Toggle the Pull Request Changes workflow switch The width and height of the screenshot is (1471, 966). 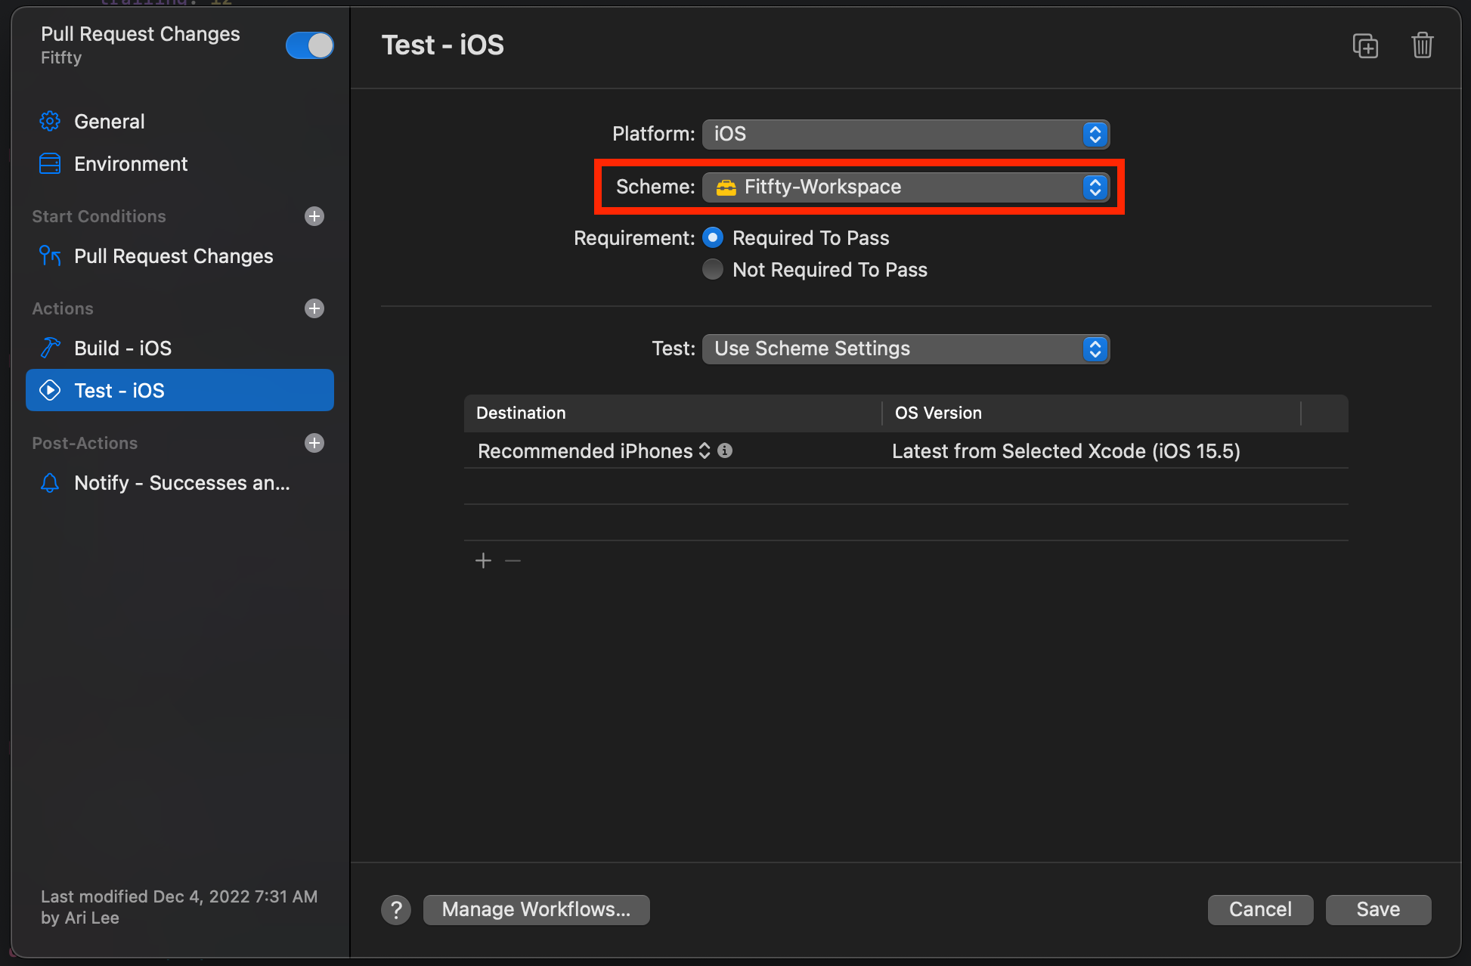click(309, 45)
